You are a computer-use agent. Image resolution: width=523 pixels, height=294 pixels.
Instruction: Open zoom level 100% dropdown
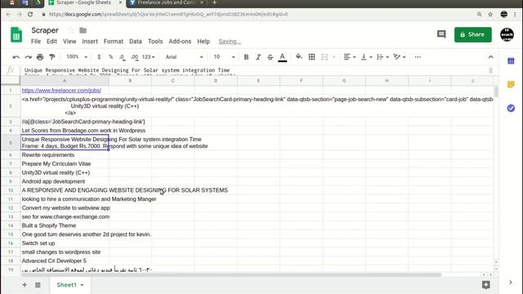[77, 56]
